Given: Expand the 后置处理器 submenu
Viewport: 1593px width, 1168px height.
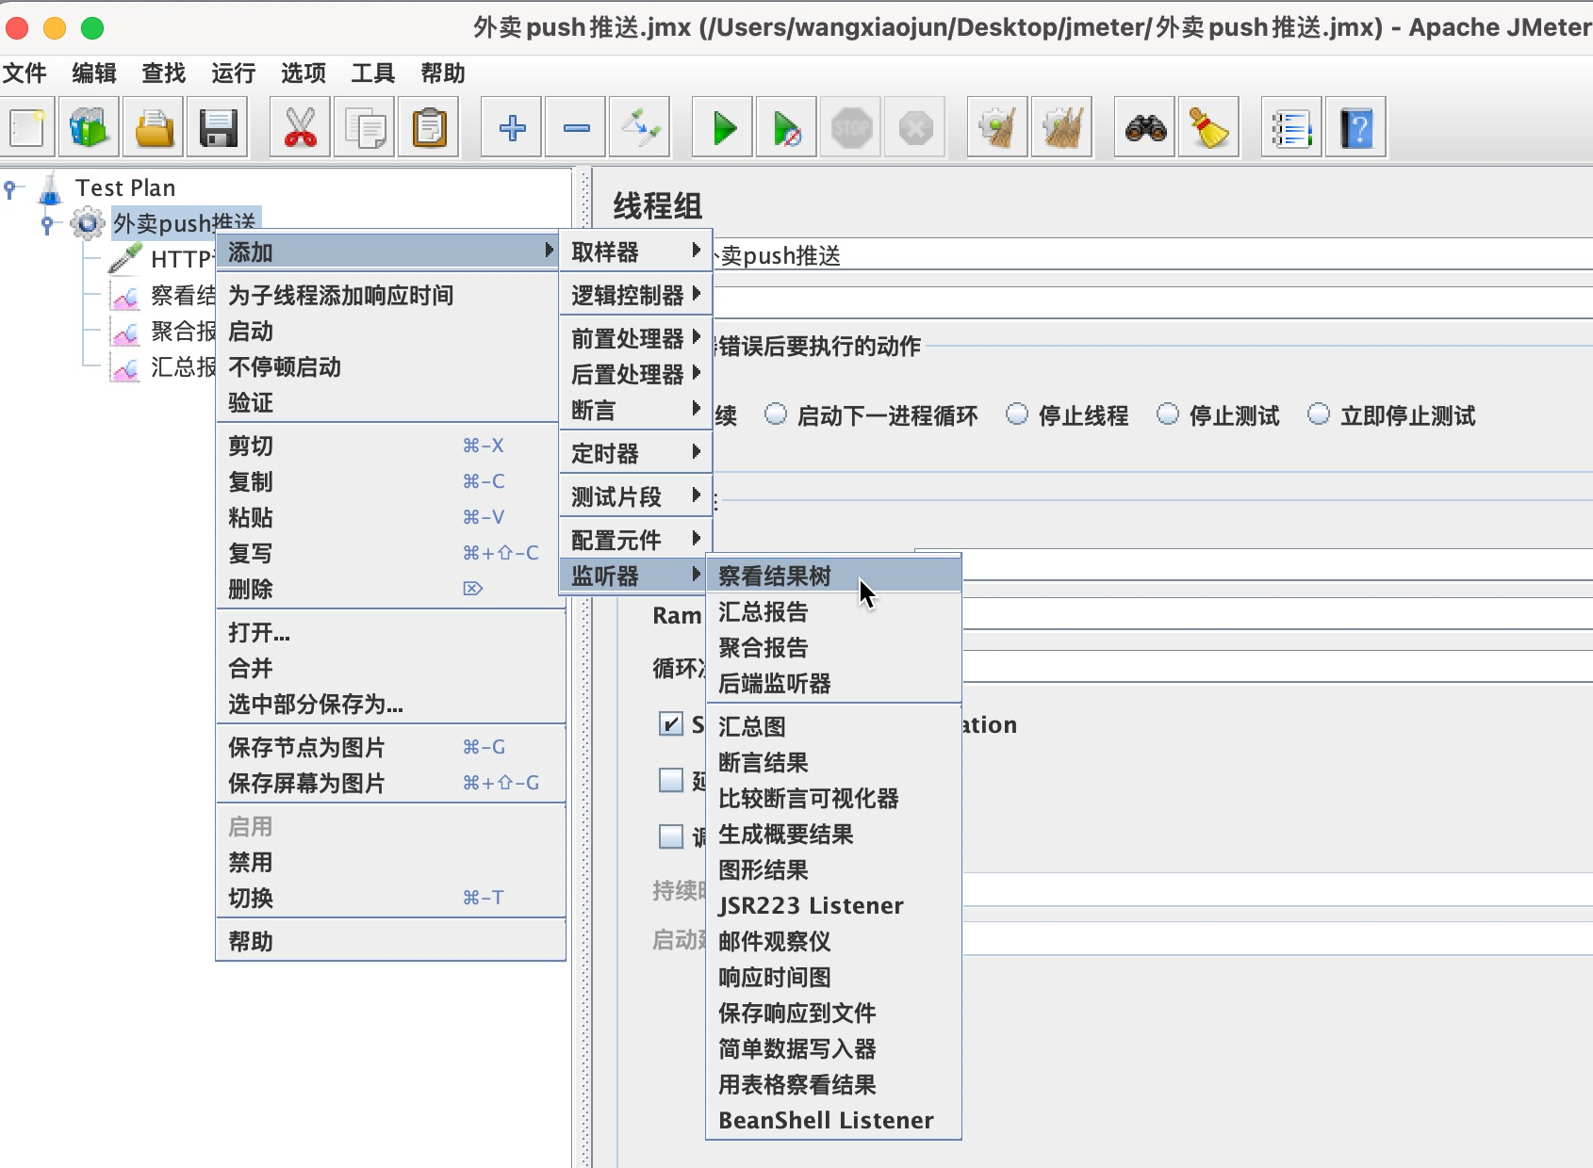Looking at the screenshot, I should (635, 374).
